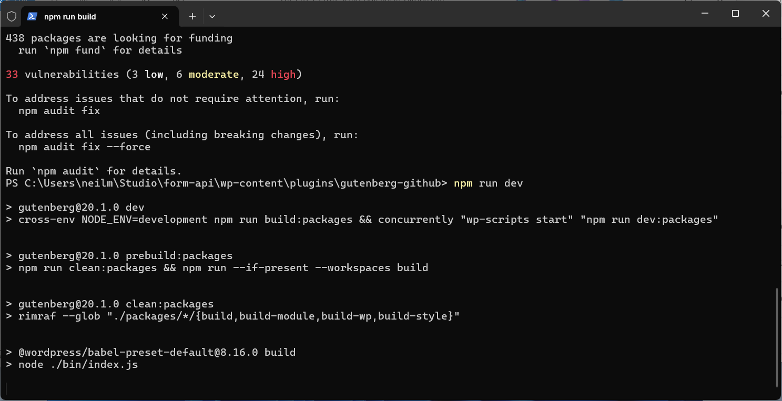
Task: Click the red "33" vulnerabilities count
Action: pos(12,75)
